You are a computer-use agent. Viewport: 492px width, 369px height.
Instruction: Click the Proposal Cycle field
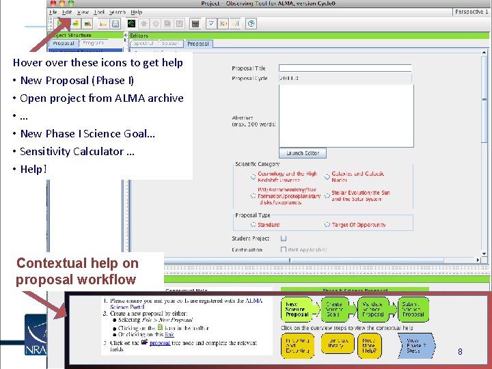pos(345,78)
